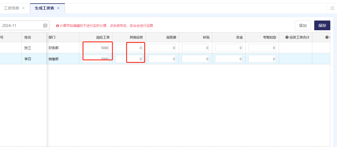Screen dimensions: 337x147
Task: Focus the 2024-11 month input
Action: (24, 26)
